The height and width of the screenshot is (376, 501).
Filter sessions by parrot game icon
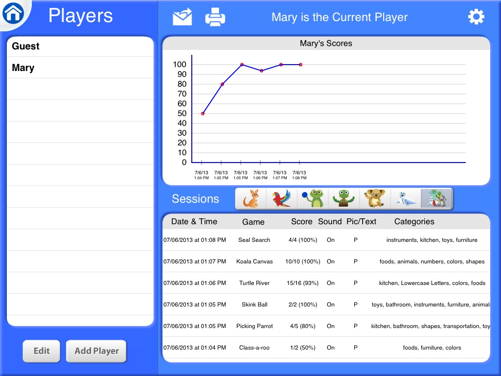pyautogui.click(x=282, y=199)
